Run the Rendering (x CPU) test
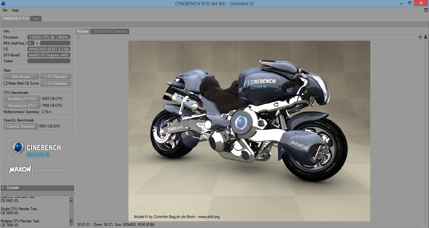429x228 pixels. click(x=22, y=106)
